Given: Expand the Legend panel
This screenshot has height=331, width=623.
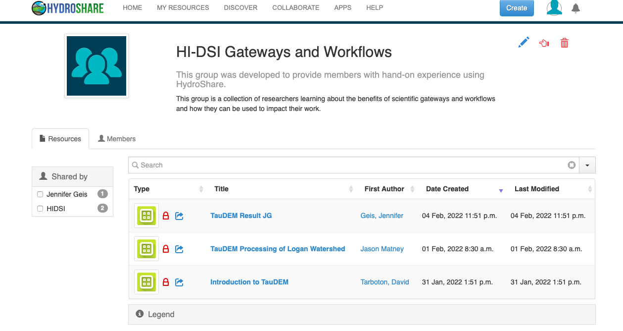Looking at the screenshot, I should coord(362,314).
